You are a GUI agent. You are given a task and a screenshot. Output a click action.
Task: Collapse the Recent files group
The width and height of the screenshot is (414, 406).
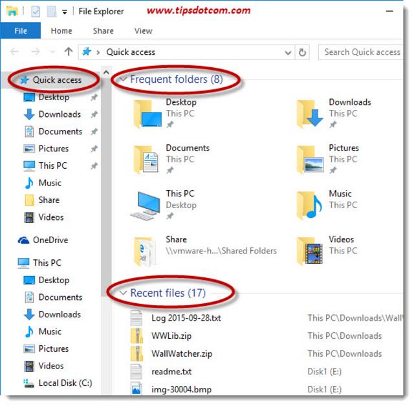pyautogui.click(x=123, y=293)
